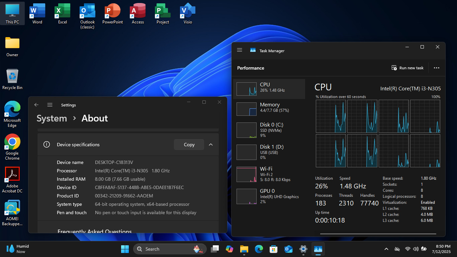Select the This PC desktop icon
The width and height of the screenshot is (457, 257).
point(12,14)
